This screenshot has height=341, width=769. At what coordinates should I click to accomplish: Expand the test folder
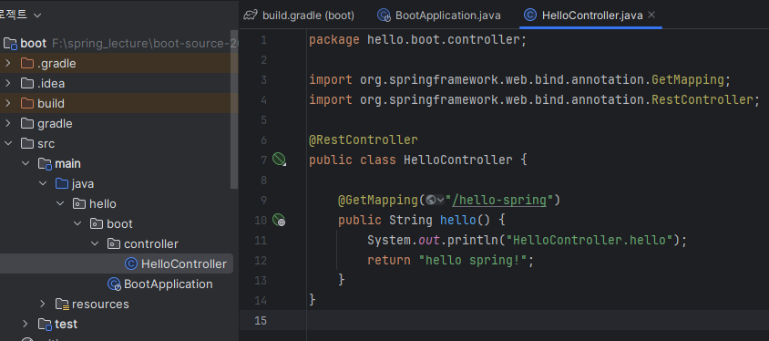point(26,324)
